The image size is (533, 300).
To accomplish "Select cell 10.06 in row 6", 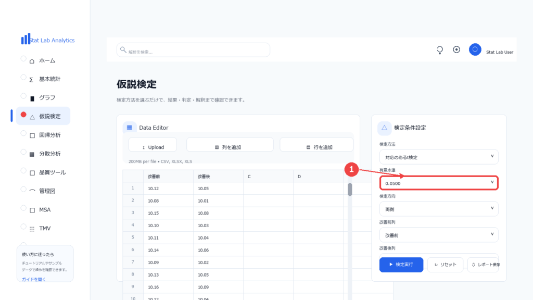I will tap(218, 250).
